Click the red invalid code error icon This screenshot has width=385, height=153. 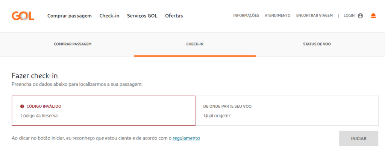pyautogui.click(x=22, y=106)
